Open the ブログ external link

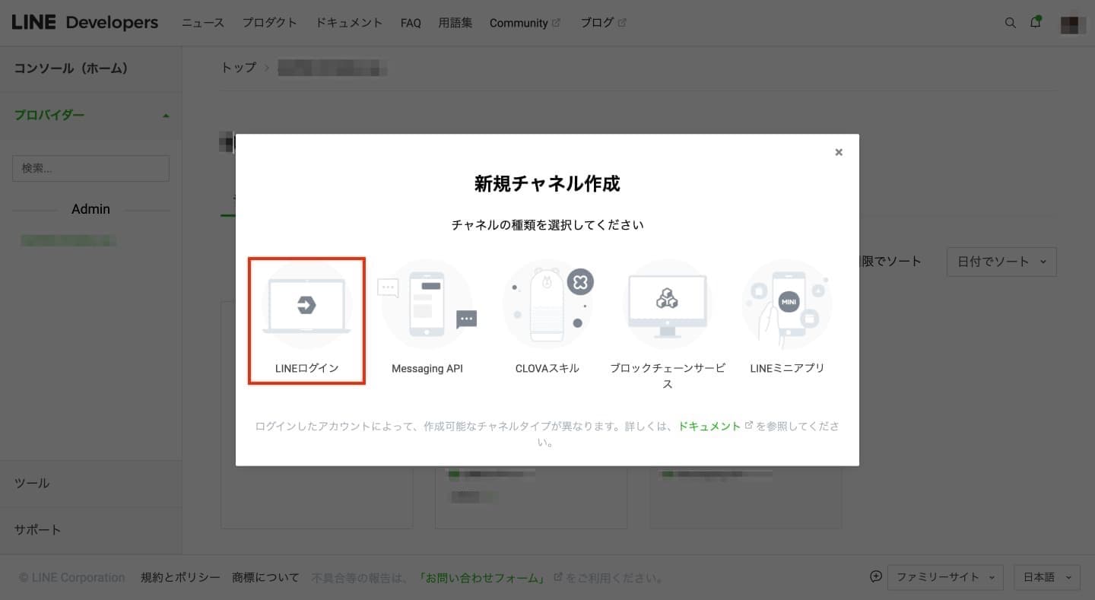603,23
